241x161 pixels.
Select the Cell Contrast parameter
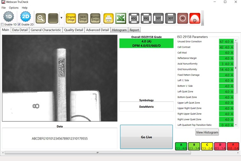pyautogui.click(x=205, y=47)
